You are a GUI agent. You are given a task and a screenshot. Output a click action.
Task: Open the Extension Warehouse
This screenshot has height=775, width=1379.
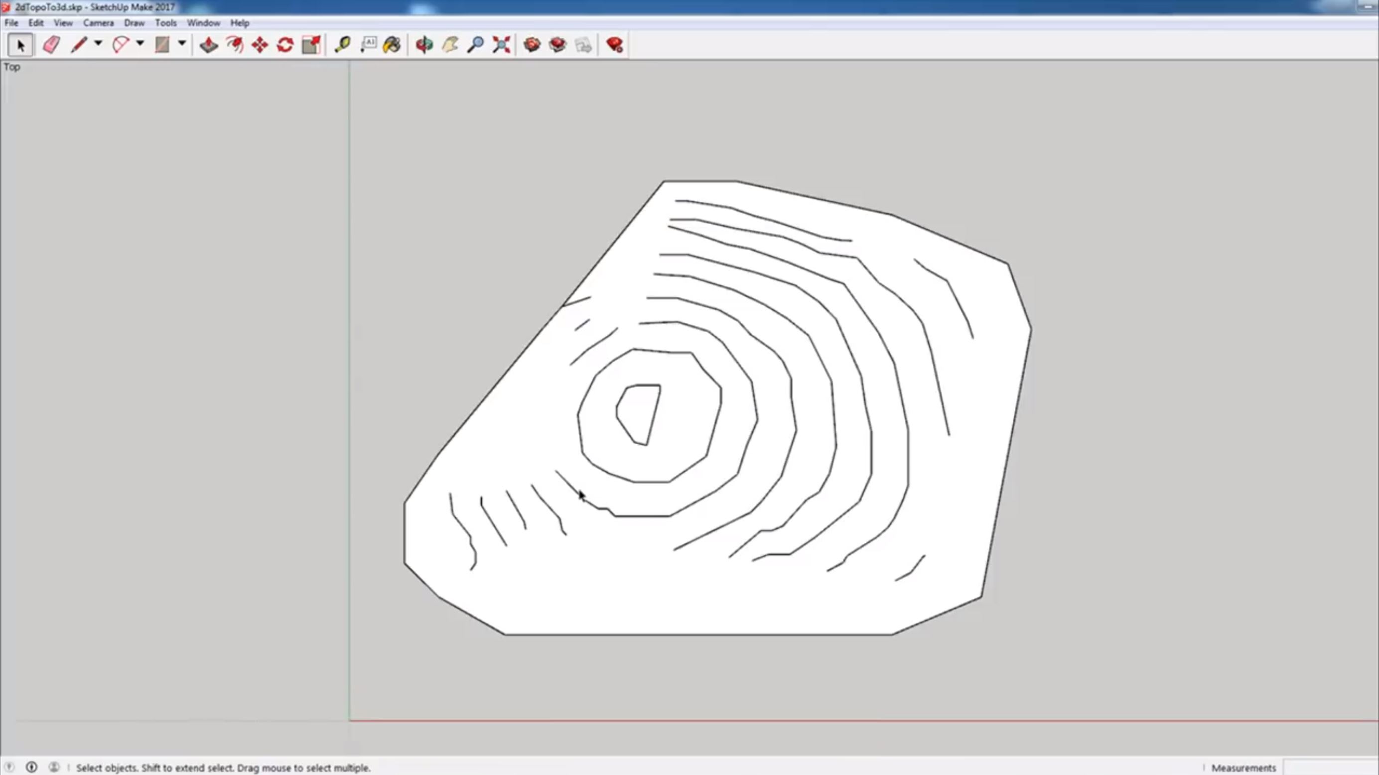[558, 45]
